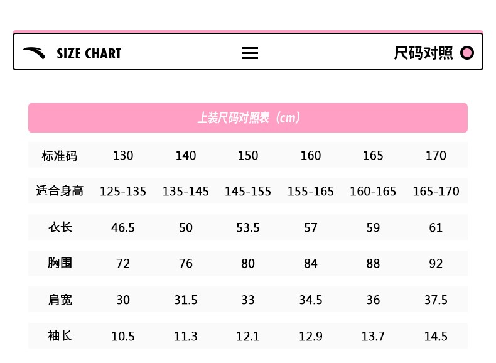Click the 尺码对照 label
This screenshot has height=363, width=496.
click(423, 53)
